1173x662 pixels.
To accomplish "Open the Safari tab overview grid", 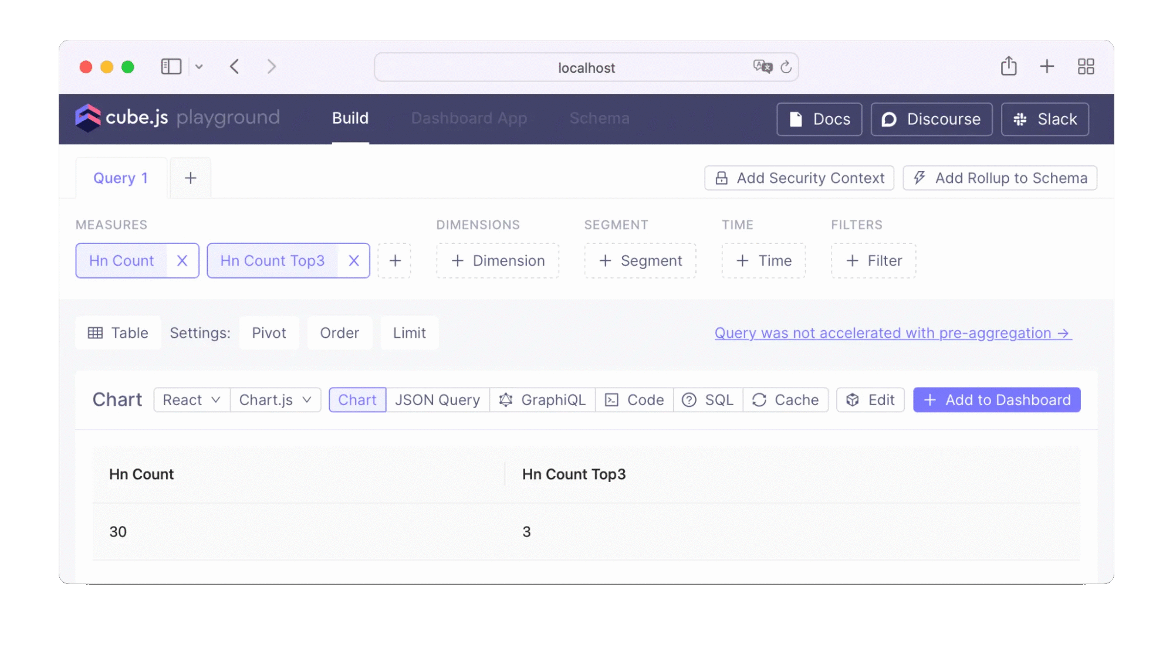I will coord(1086,66).
